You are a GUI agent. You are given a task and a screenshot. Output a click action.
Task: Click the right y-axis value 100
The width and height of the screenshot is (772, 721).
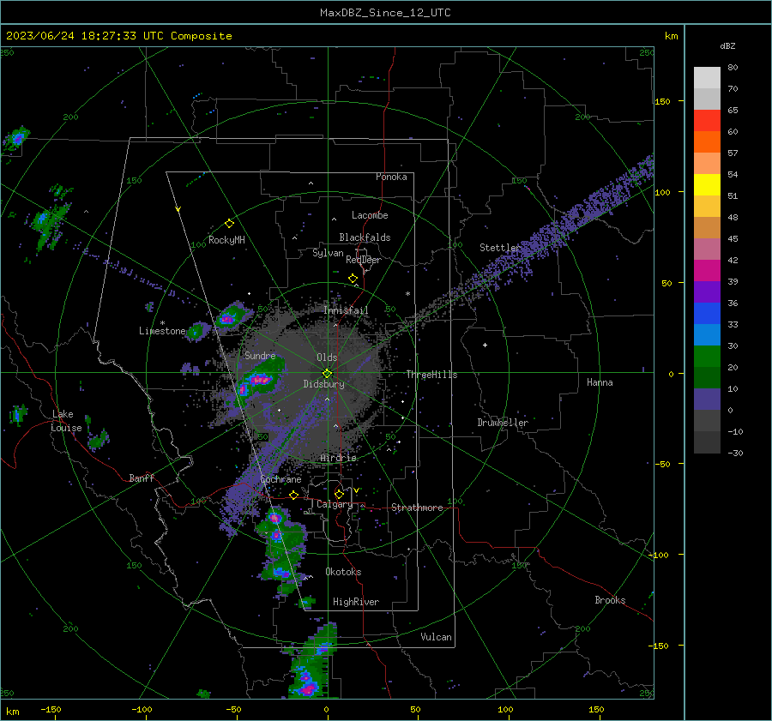coord(662,192)
